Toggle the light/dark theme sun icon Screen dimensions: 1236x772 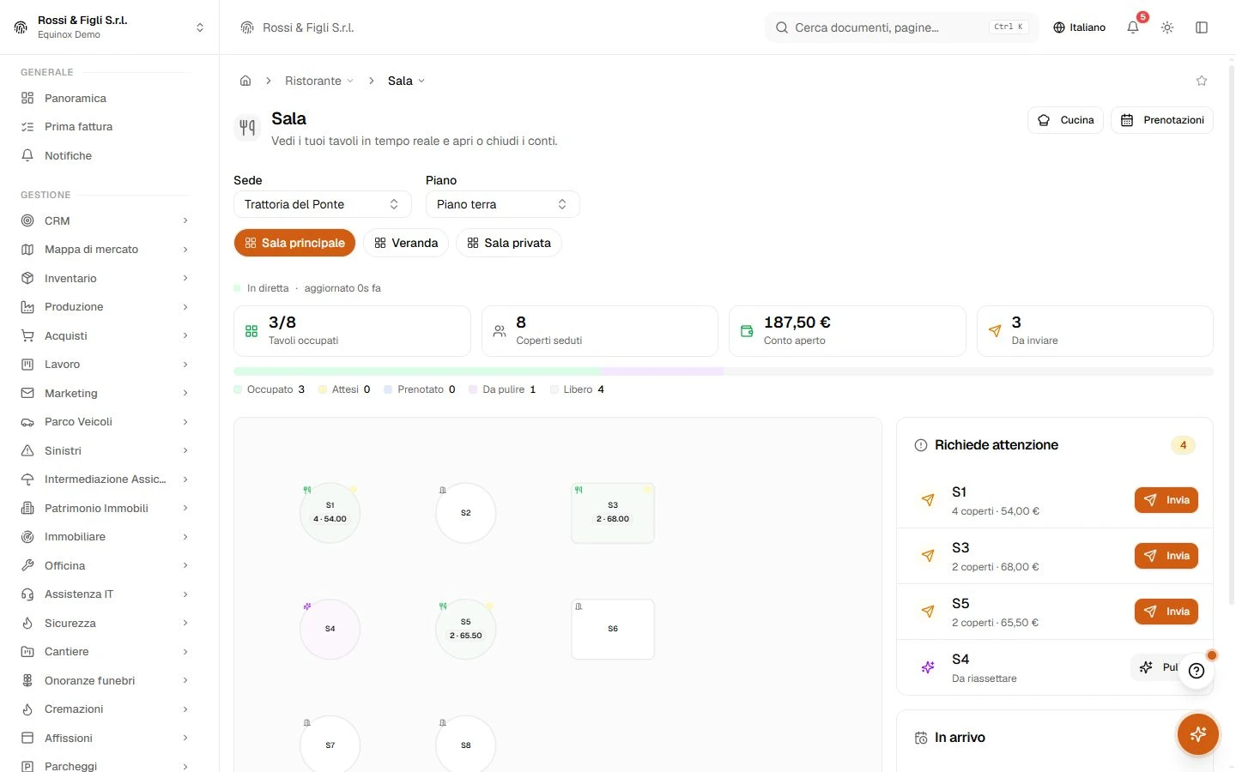[1167, 27]
